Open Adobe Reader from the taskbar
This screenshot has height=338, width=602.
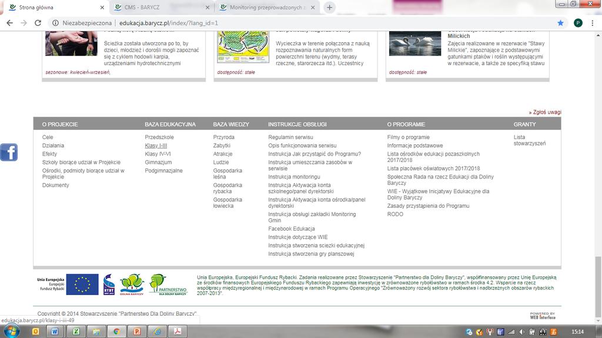178,332
